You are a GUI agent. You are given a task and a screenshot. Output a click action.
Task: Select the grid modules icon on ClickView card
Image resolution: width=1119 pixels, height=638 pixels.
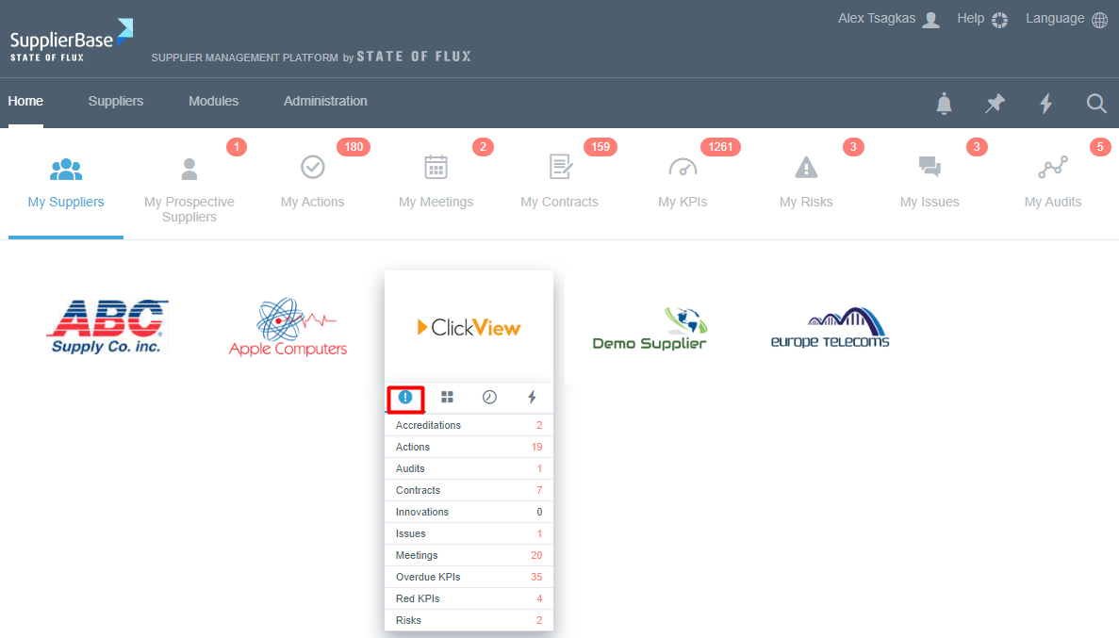tap(447, 398)
